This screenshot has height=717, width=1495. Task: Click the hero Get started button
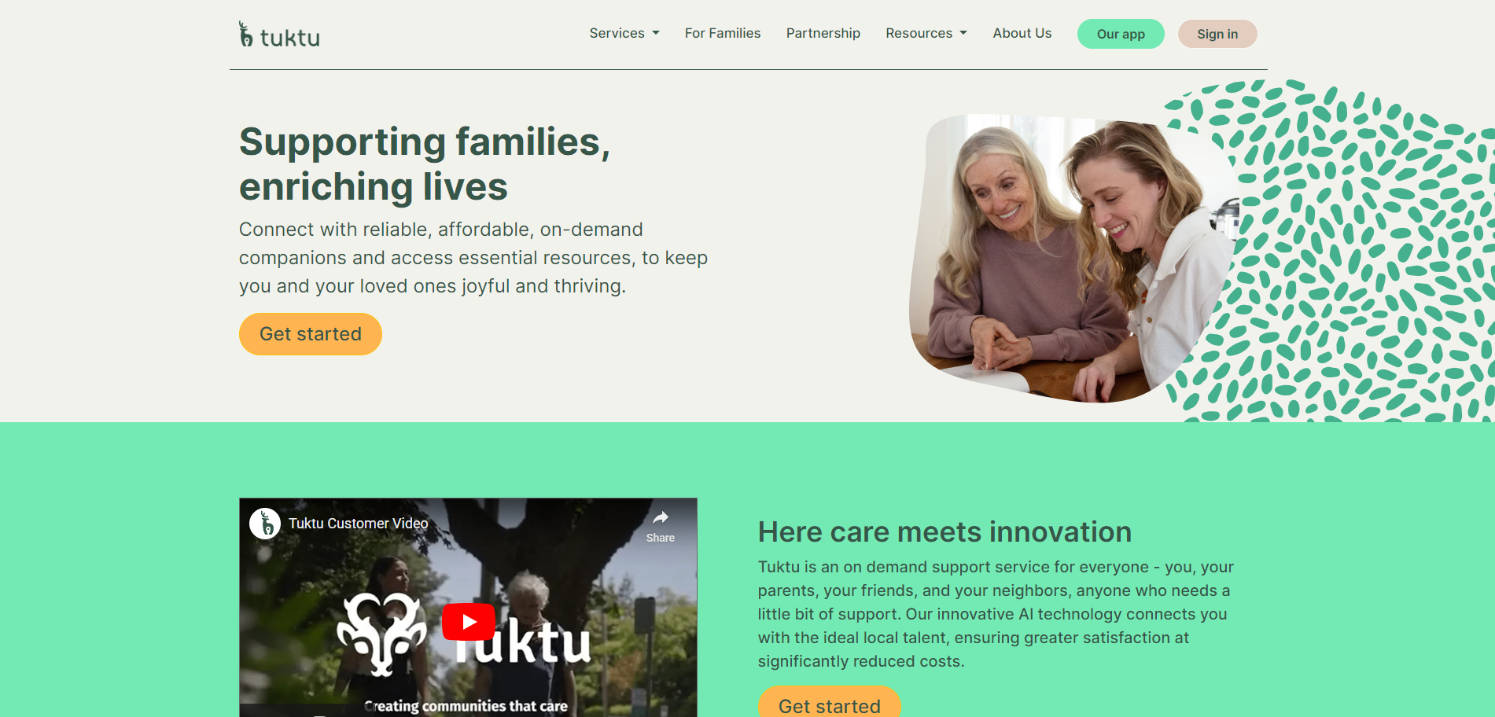coord(311,334)
